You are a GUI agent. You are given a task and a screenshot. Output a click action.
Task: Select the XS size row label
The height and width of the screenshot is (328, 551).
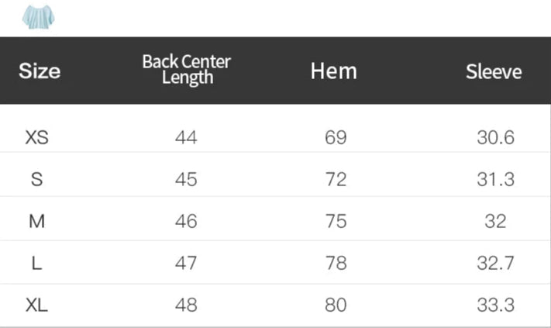point(37,138)
